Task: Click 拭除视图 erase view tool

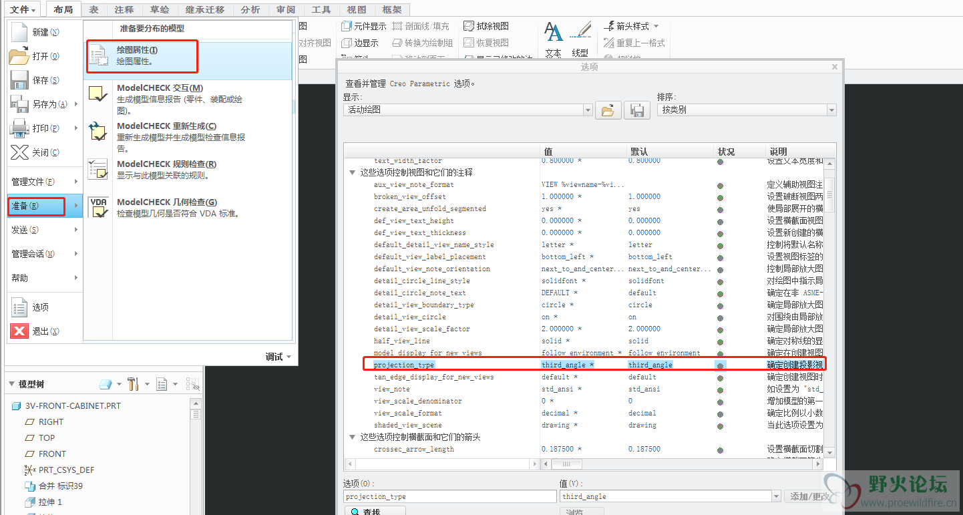Action: click(x=486, y=26)
